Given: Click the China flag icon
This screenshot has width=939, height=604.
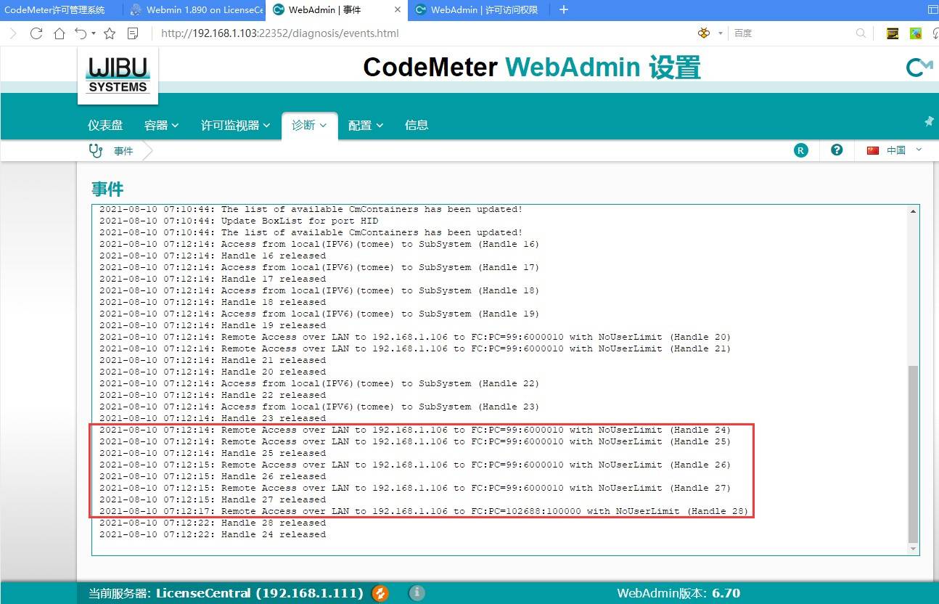Looking at the screenshot, I should click(873, 150).
